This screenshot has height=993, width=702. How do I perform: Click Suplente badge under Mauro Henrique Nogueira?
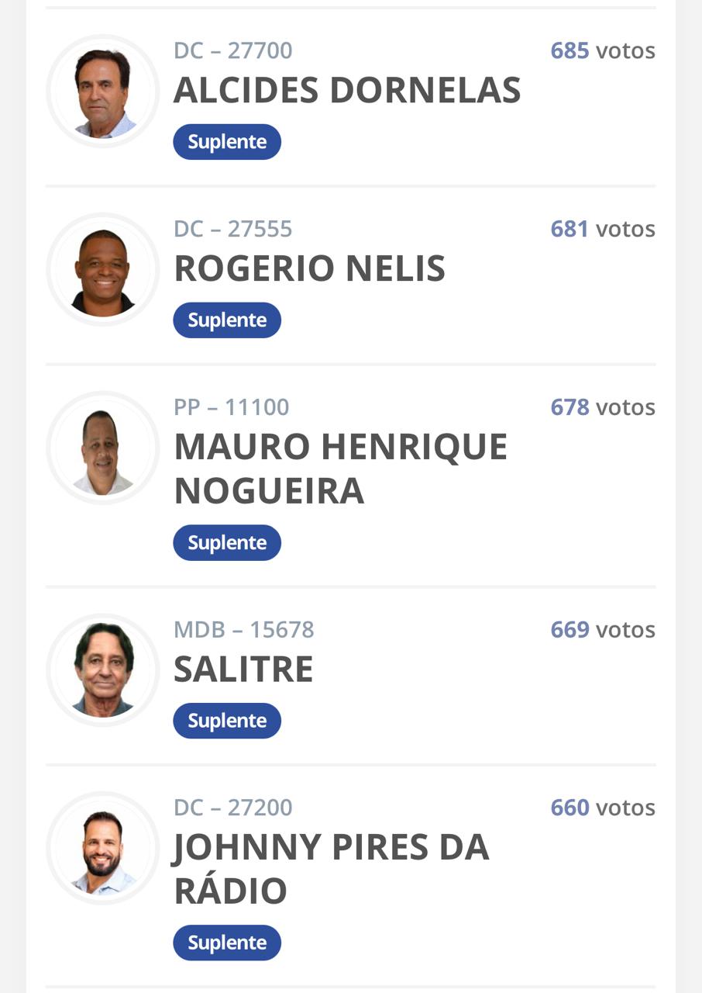[x=227, y=543]
